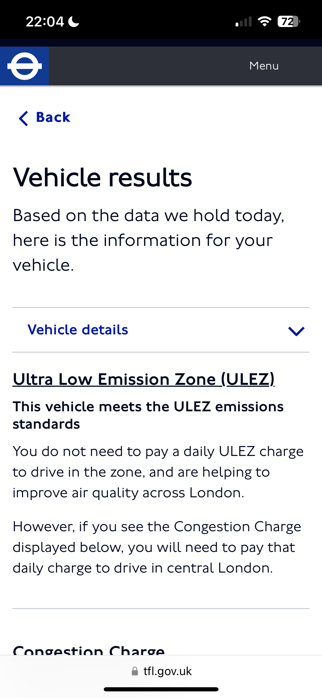Viewport: 322px width, 698px height.
Task: Expand the Vehicle details section label
Action: click(x=78, y=330)
